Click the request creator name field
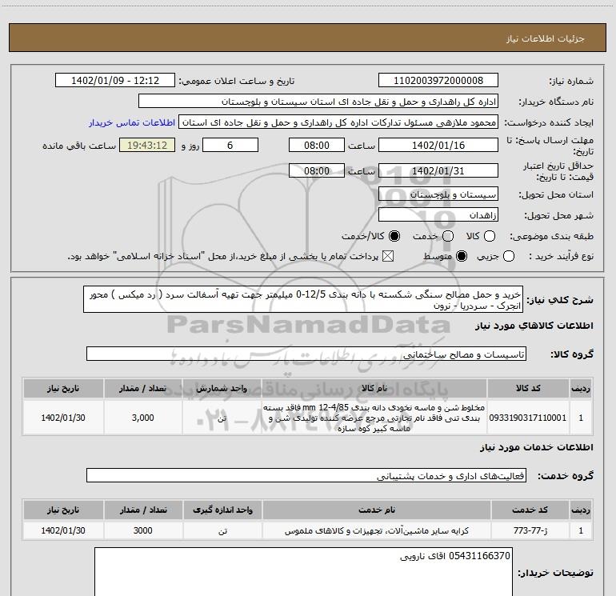Viewport: 616px width, 596px height. coord(338,122)
